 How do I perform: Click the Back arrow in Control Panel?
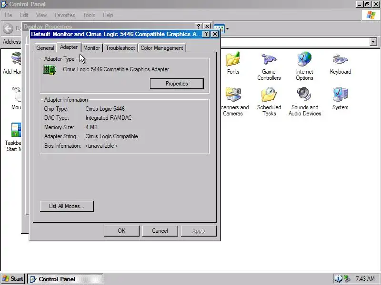pos(8,28)
